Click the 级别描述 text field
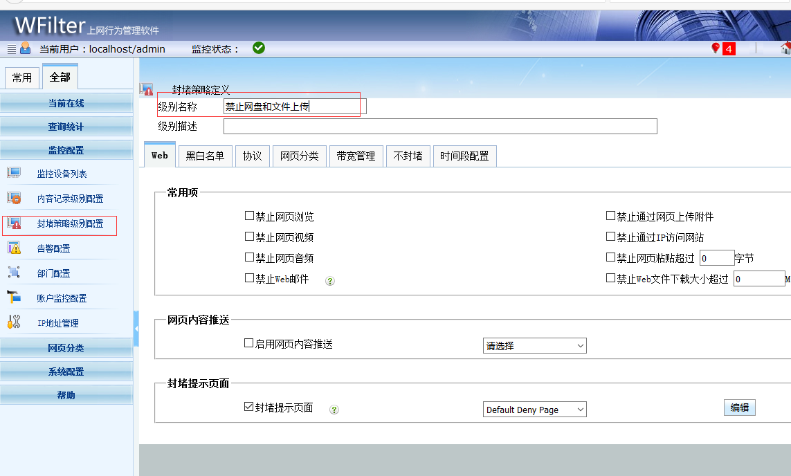The height and width of the screenshot is (476, 791). point(439,127)
